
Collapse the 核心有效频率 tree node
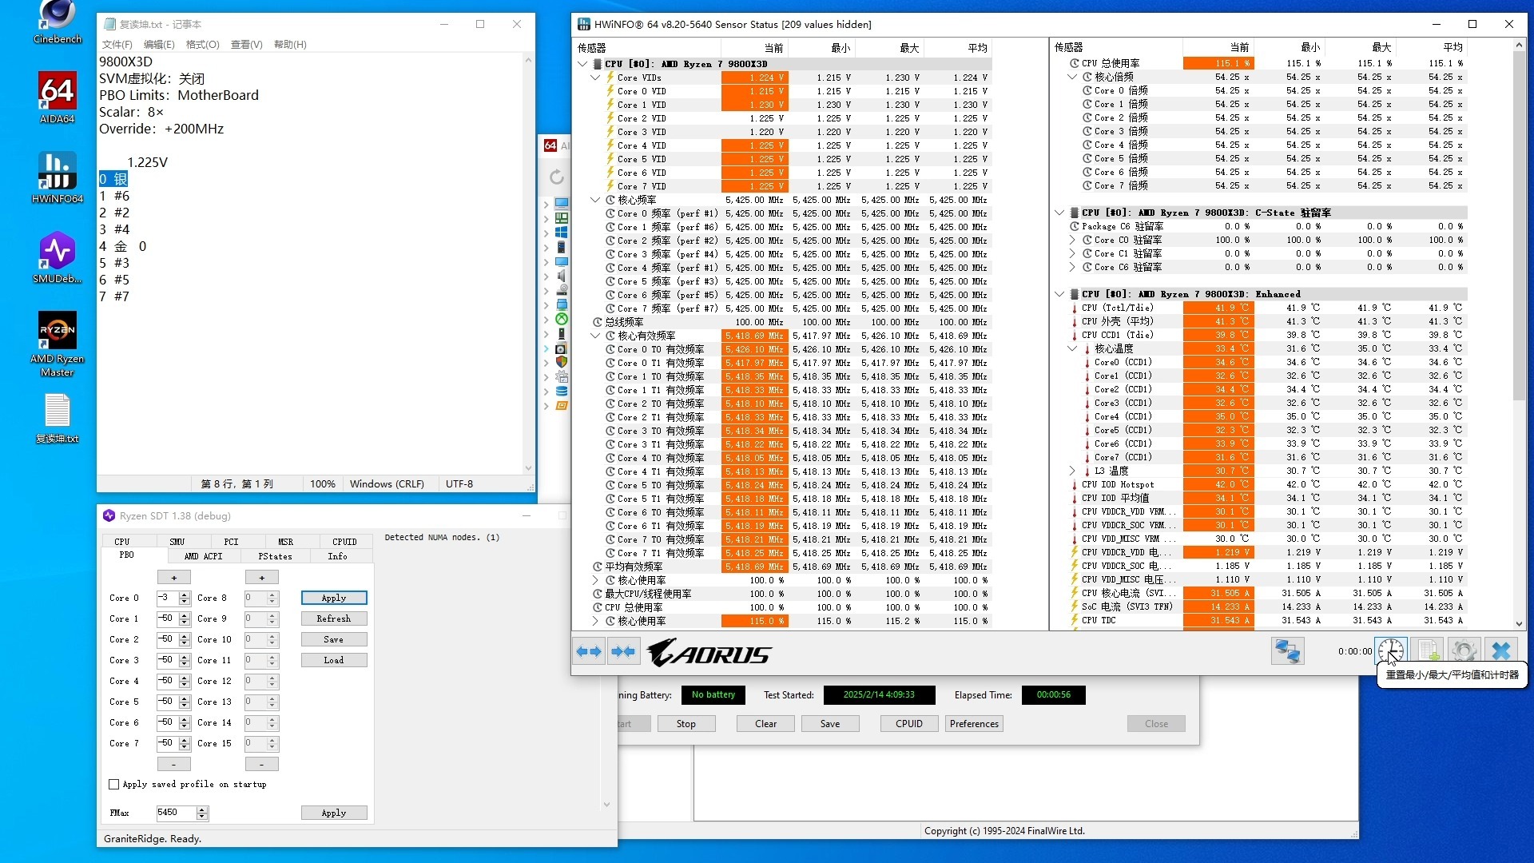click(x=595, y=336)
